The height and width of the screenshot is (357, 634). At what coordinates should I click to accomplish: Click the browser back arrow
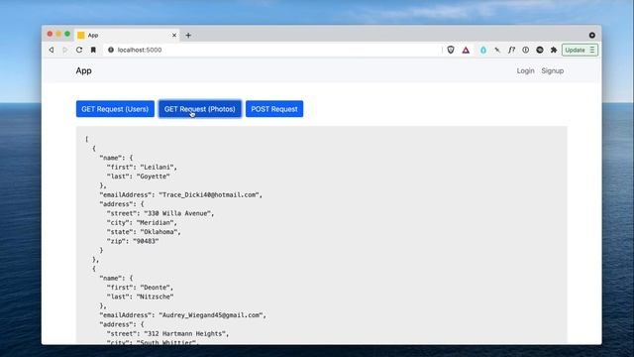[x=52, y=50]
